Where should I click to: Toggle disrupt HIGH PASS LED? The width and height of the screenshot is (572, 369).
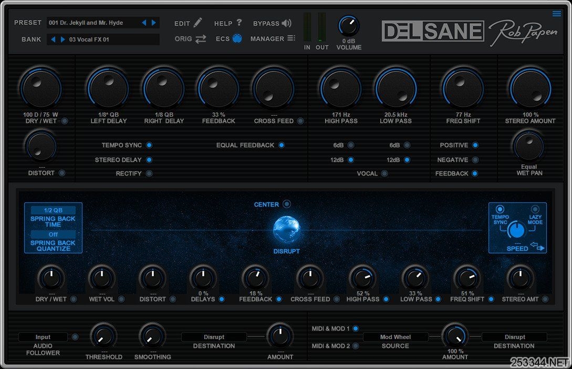point(386,299)
